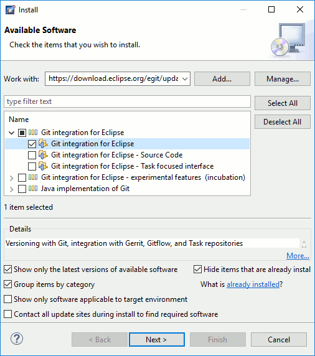Toggle the top Git integration category checkbox
Screen dimensions: 315x356
(22, 133)
